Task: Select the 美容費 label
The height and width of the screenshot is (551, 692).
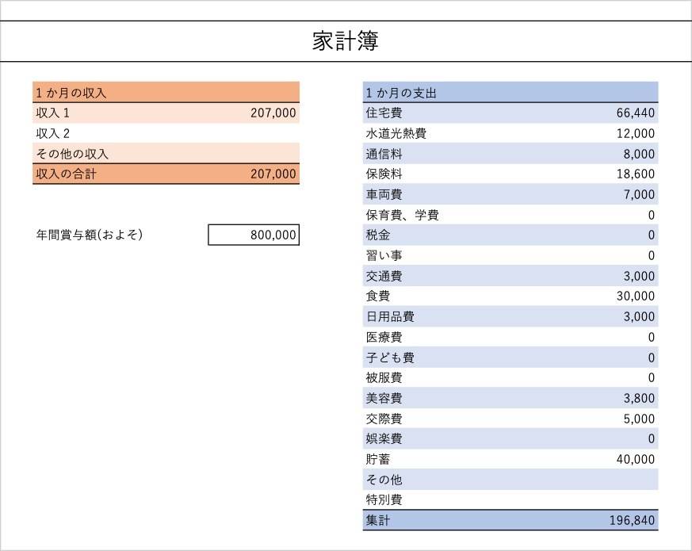Action: click(384, 398)
